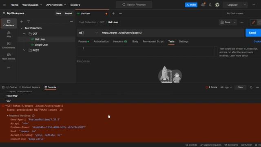Click the Search Postman field
Image resolution: width=261 pixels, height=147 pixels.
coord(134,4)
